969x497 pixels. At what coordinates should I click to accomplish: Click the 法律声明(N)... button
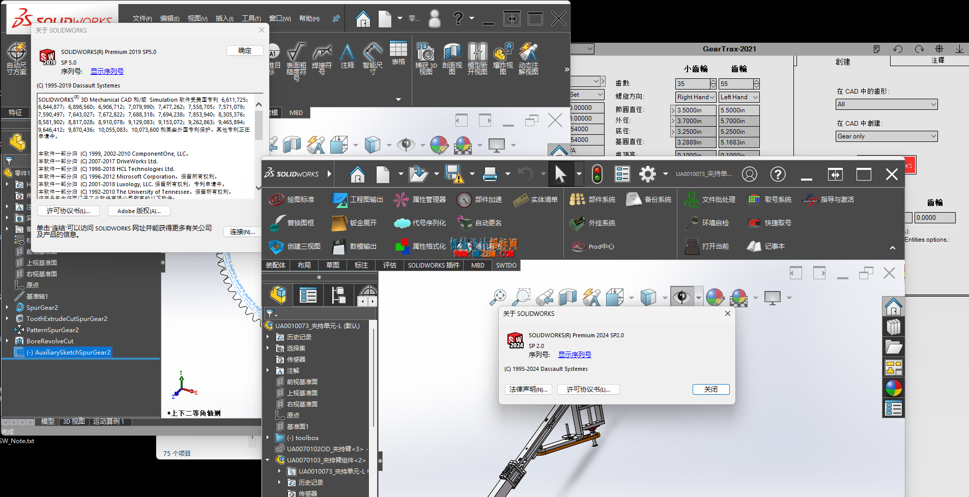pos(528,389)
